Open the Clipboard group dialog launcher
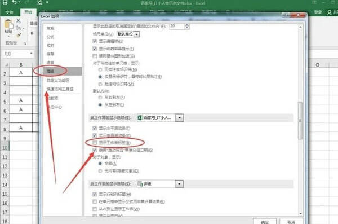The height and width of the screenshot is (224, 338). coord(25,43)
